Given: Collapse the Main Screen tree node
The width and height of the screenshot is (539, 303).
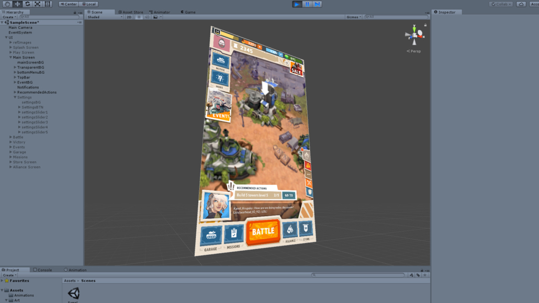Looking at the screenshot, I should (x=10, y=58).
